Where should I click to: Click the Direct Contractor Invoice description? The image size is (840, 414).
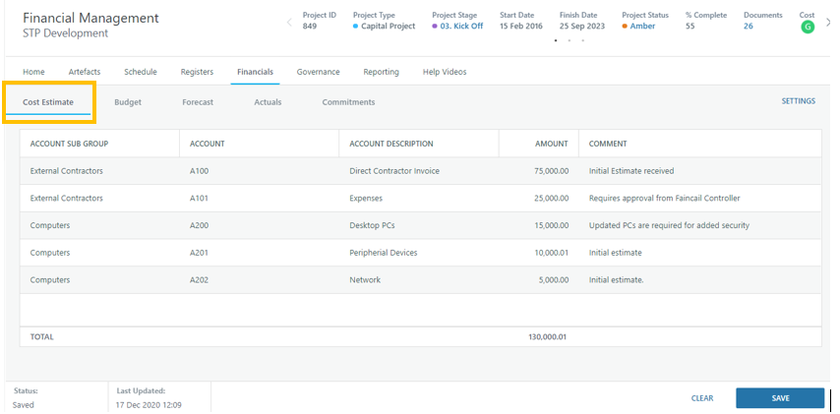(394, 171)
